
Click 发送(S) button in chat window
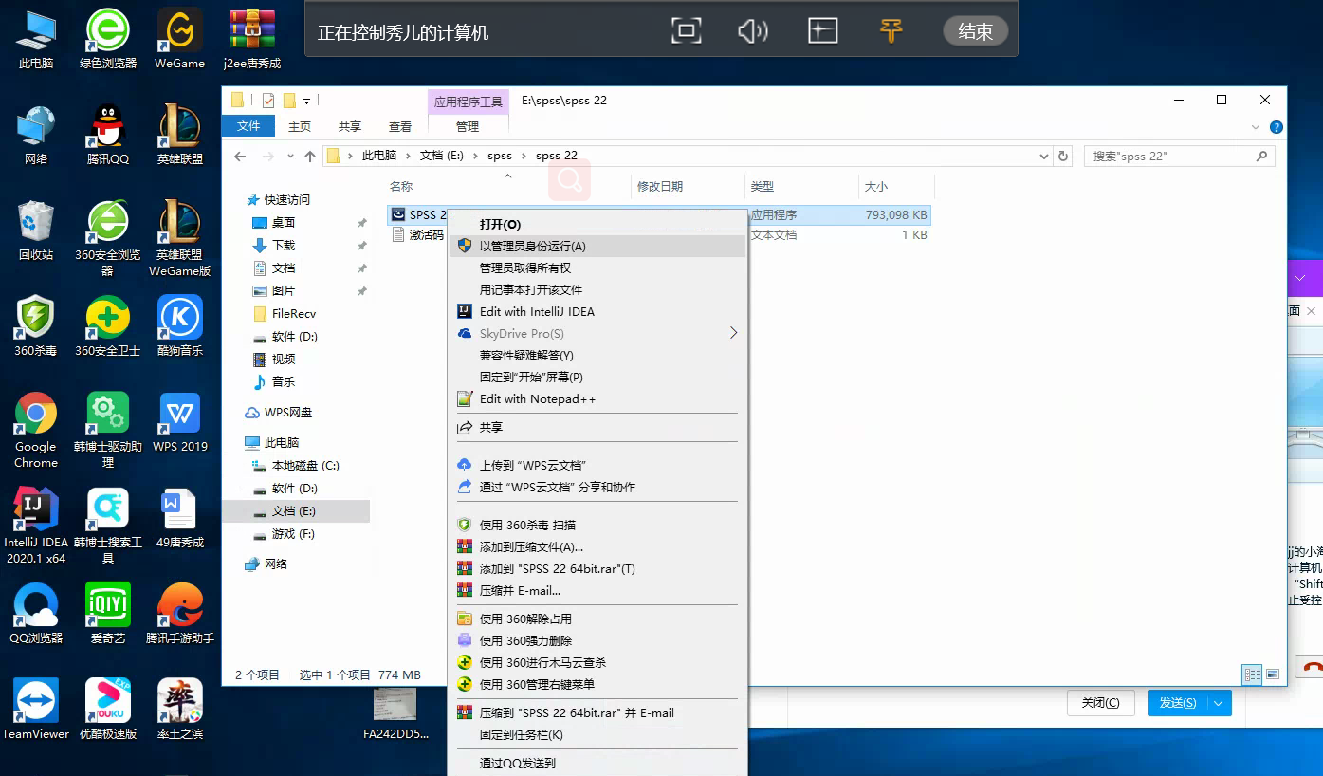click(x=1177, y=703)
